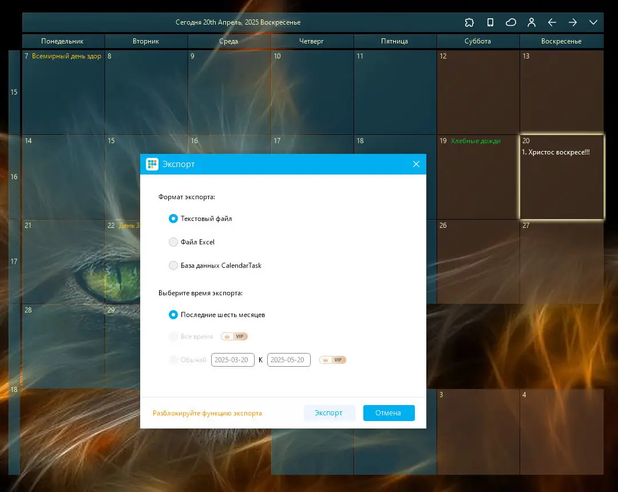The width and height of the screenshot is (618, 492).
Task: Click the Хлебные дожди label on day 19
Action: (x=476, y=141)
